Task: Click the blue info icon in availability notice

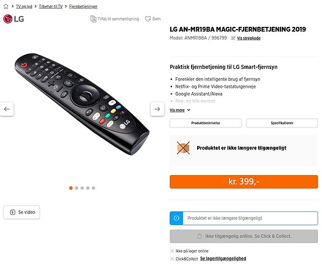Action: [x=176, y=218]
